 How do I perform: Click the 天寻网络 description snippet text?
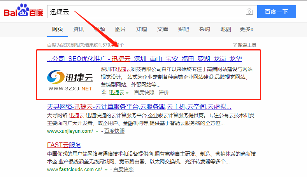point(151,120)
